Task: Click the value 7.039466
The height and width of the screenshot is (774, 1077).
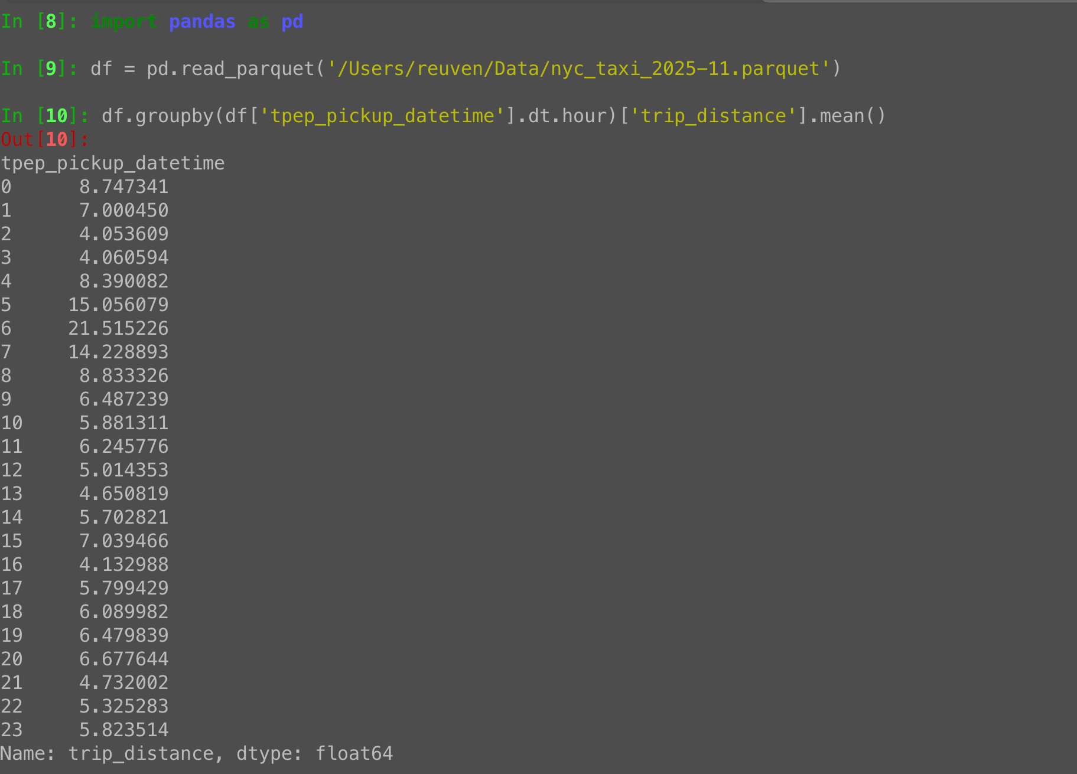Action: 124,541
